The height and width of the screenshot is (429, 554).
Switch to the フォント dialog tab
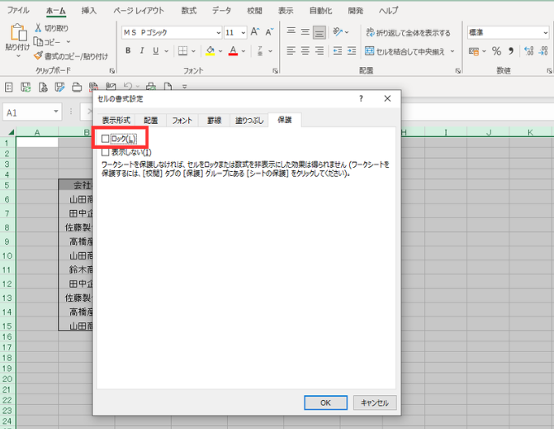click(x=182, y=120)
